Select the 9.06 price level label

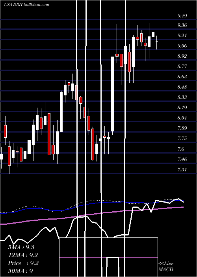(x=182, y=46)
